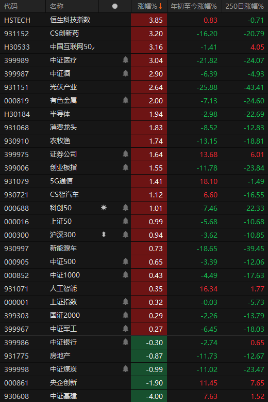This screenshot has height=402, width=268.
Task: Click the bell icon for 中证军工
Action: (x=125, y=329)
